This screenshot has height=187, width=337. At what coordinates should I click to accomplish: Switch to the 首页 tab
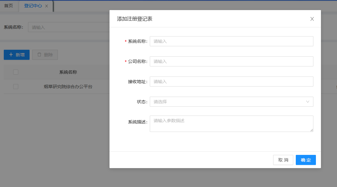[8, 6]
